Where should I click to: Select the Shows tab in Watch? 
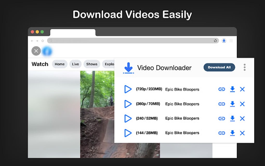92,64
